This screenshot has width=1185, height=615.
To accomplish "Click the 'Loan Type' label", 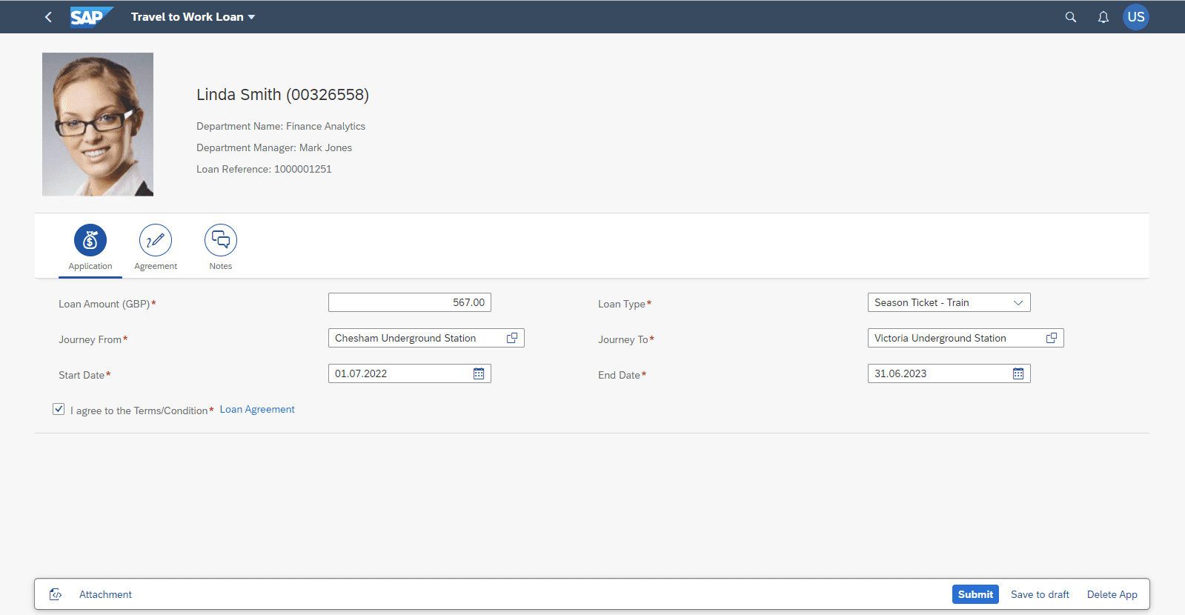I will (x=622, y=304).
